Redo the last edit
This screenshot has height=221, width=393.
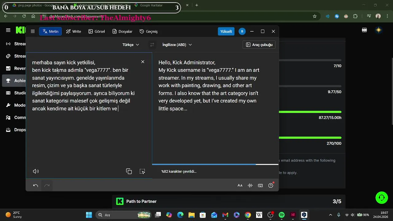[x=47, y=185]
